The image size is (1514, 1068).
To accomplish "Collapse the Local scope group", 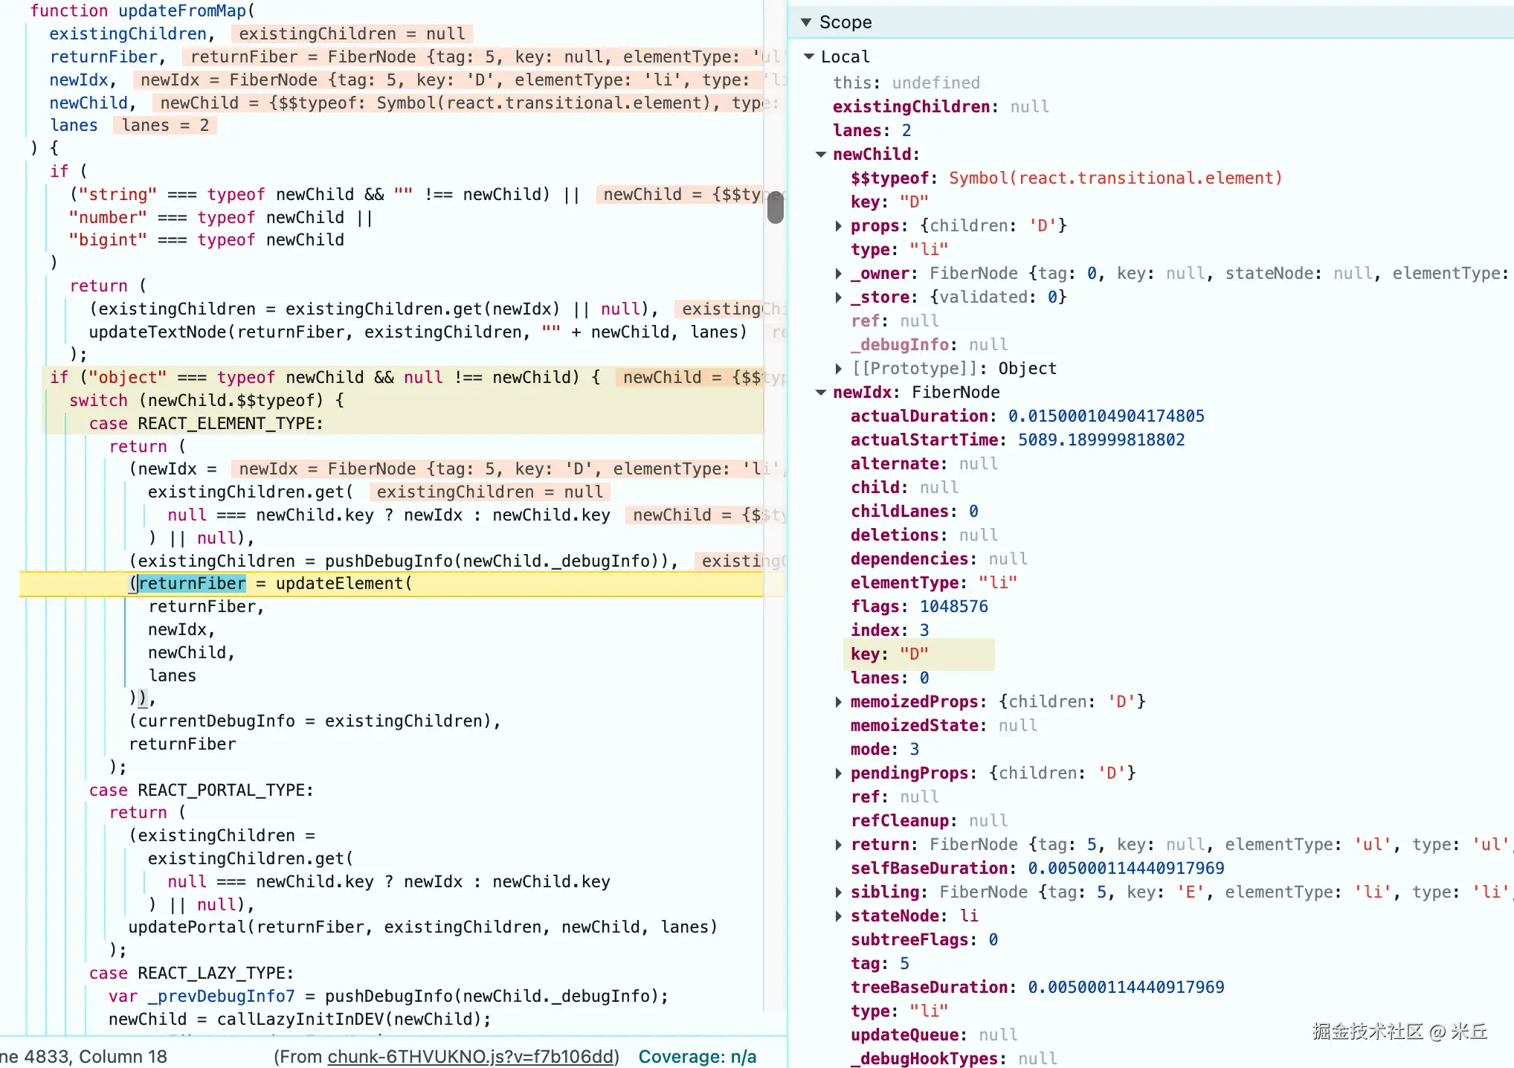I will click(x=809, y=57).
